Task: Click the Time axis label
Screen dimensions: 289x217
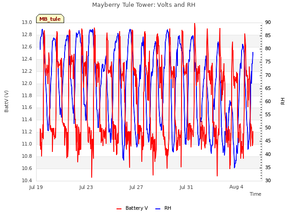Action: pos(256,194)
